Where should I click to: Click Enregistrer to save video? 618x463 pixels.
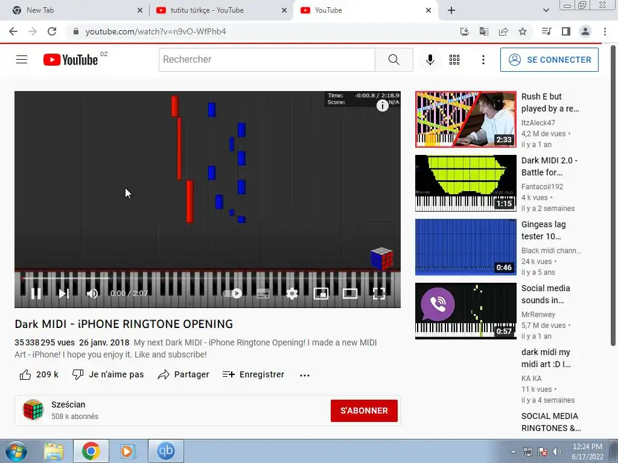click(253, 374)
